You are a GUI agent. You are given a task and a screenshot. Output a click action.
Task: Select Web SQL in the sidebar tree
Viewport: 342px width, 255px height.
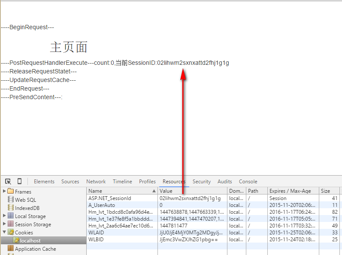click(25, 200)
